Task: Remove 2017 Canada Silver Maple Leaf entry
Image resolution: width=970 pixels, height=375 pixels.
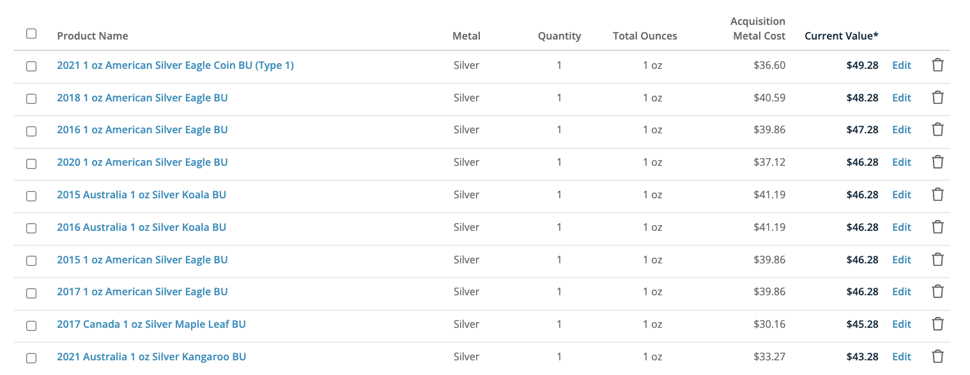Action: pos(937,324)
